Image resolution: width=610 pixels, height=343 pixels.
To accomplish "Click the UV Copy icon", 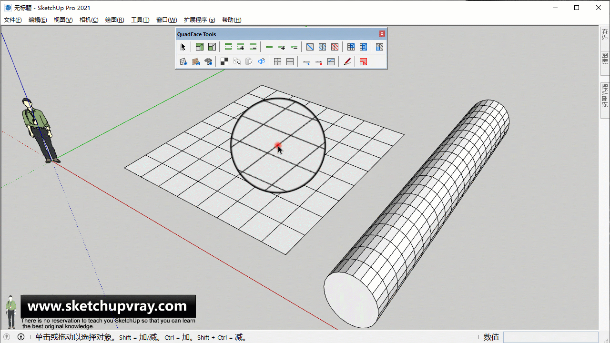I will click(x=237, y=61).
